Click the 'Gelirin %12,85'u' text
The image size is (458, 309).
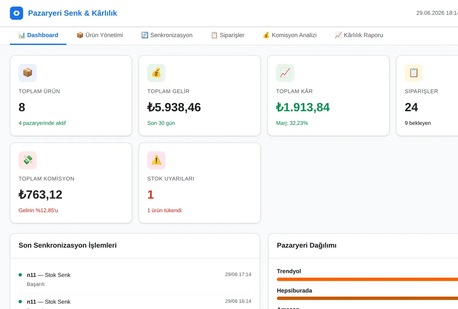[39, 210]
